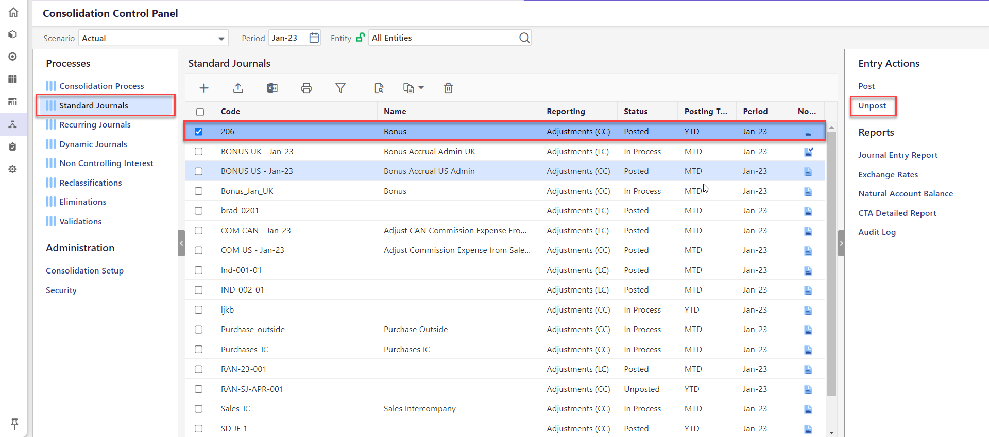Toggle the select-all checkbox in header
Screen dimensions: 989x437
[200, 112]
